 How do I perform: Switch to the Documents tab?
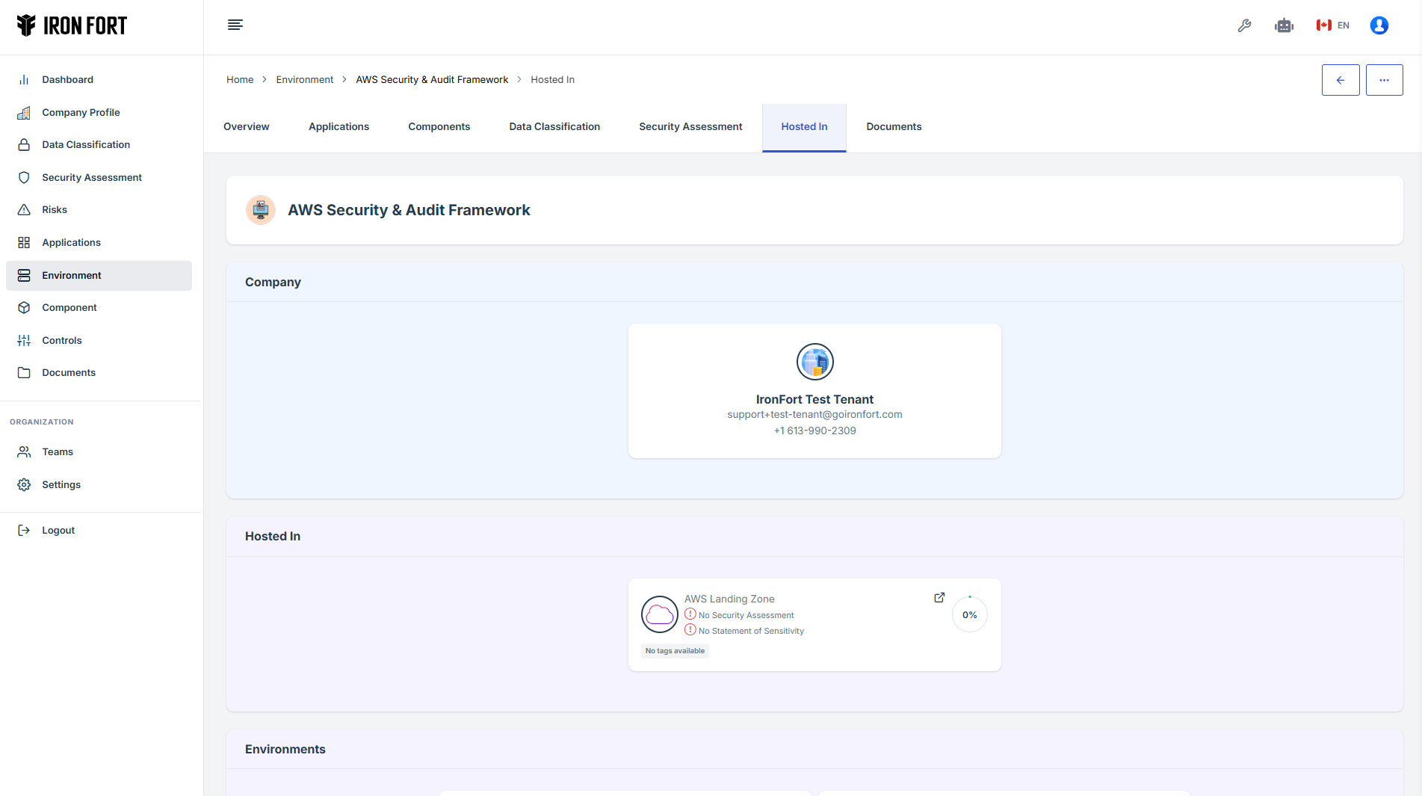click(894, 127)
